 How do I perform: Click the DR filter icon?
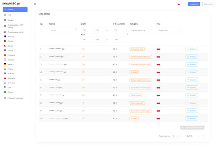tap(107, 30)
